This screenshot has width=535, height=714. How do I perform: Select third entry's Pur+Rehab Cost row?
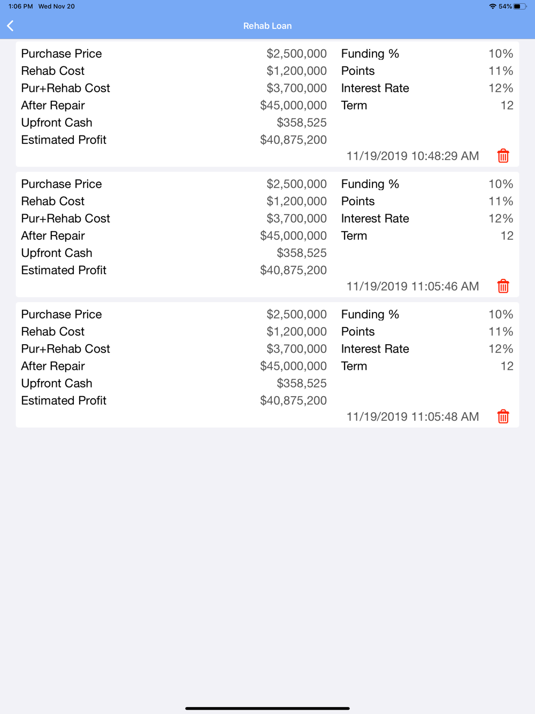(x=174, y=349)
